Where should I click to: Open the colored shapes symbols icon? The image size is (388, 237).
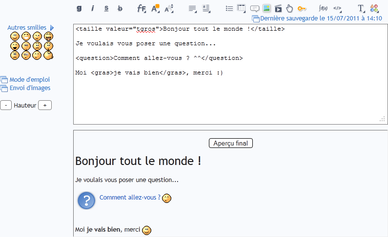click(x=374, y=8)
